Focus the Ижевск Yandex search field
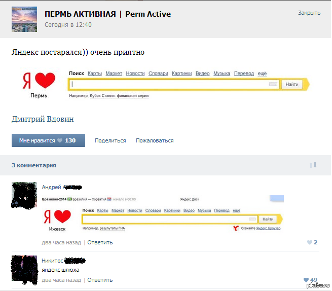332x291 pixels. (170, 219)
